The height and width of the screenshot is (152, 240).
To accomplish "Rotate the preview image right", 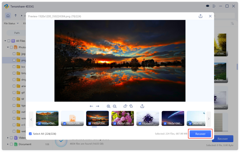I will 131,106.
